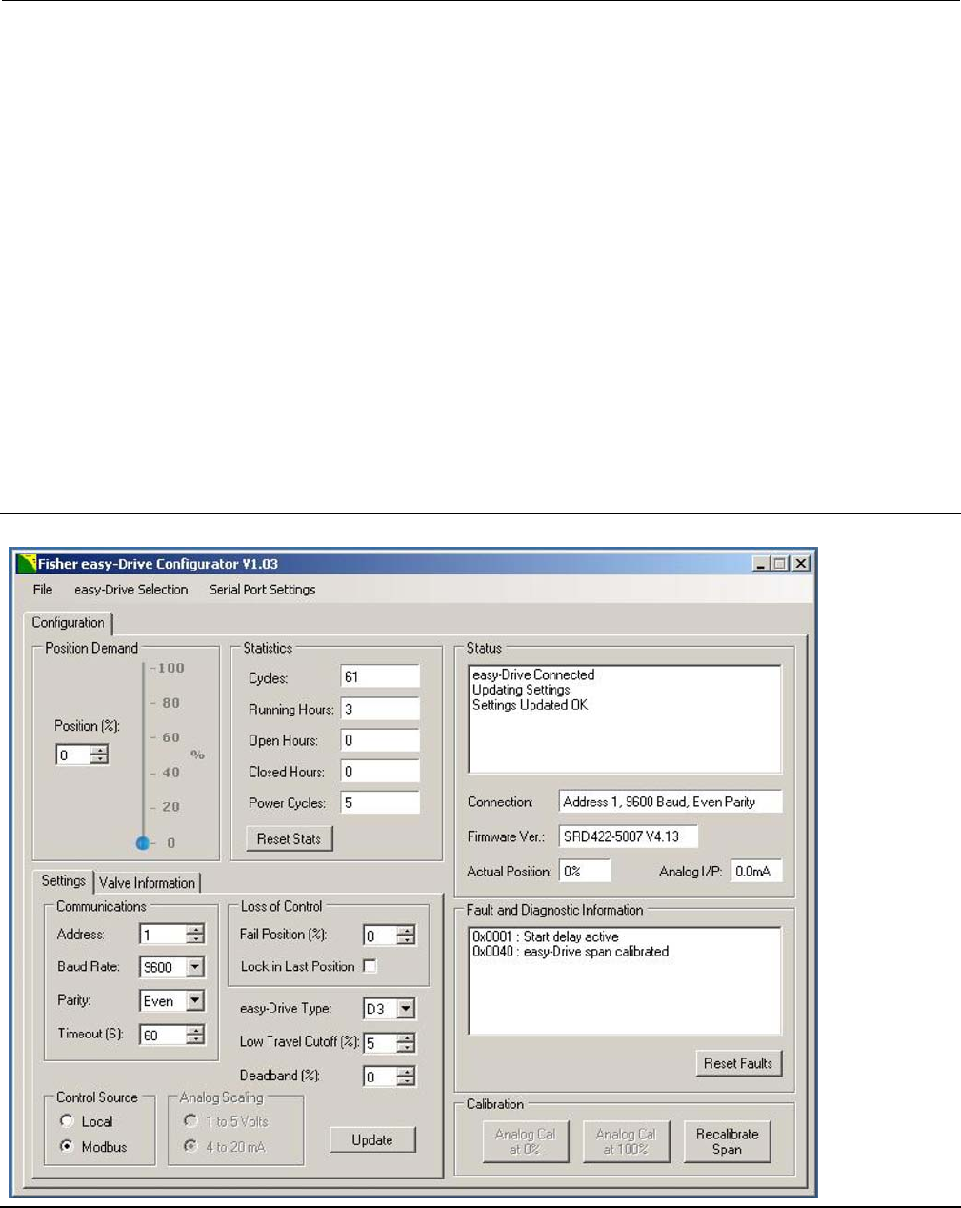Click the Timeout (S) spinner arrows
Viewport: 961px width, 1208px height.
[x=195, y=1035]
